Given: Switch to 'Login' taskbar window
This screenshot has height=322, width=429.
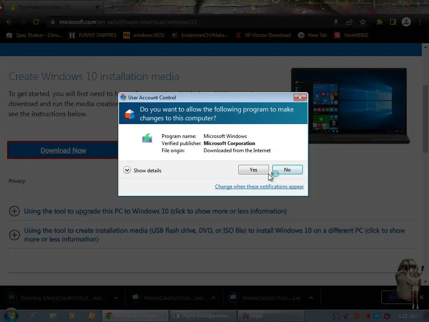Looking at the screenshot, I should click(271, 316).
